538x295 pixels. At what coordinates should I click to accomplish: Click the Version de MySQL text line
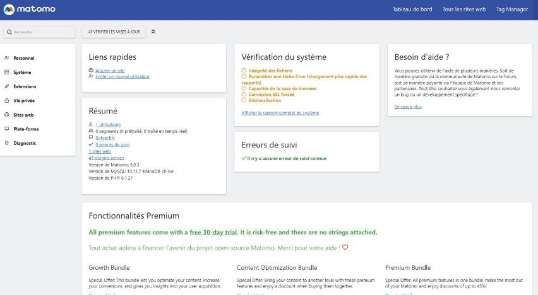pos(131,171)
